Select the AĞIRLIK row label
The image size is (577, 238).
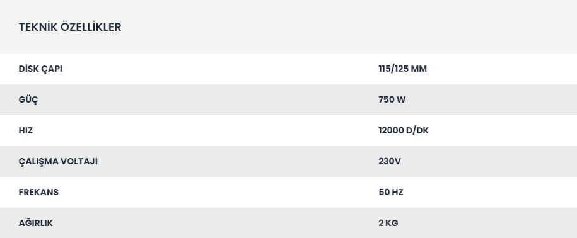click(36, 224)
